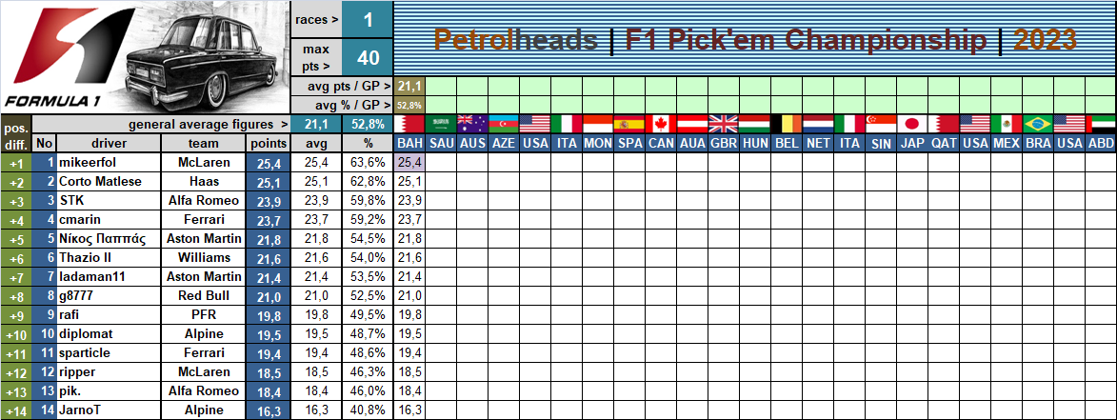Select the Canadian flag above CAN
The width and height of the screenshot is (1117, 420).
tap(660, 124)
